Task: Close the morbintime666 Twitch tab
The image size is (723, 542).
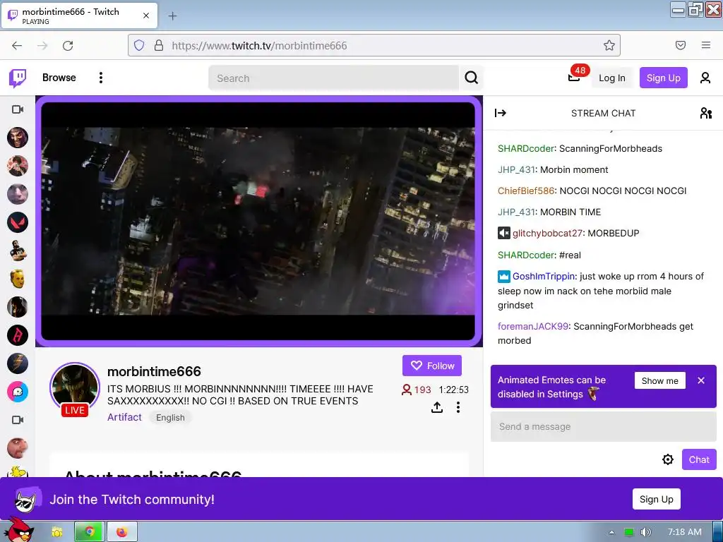Action: coord(146,16)
